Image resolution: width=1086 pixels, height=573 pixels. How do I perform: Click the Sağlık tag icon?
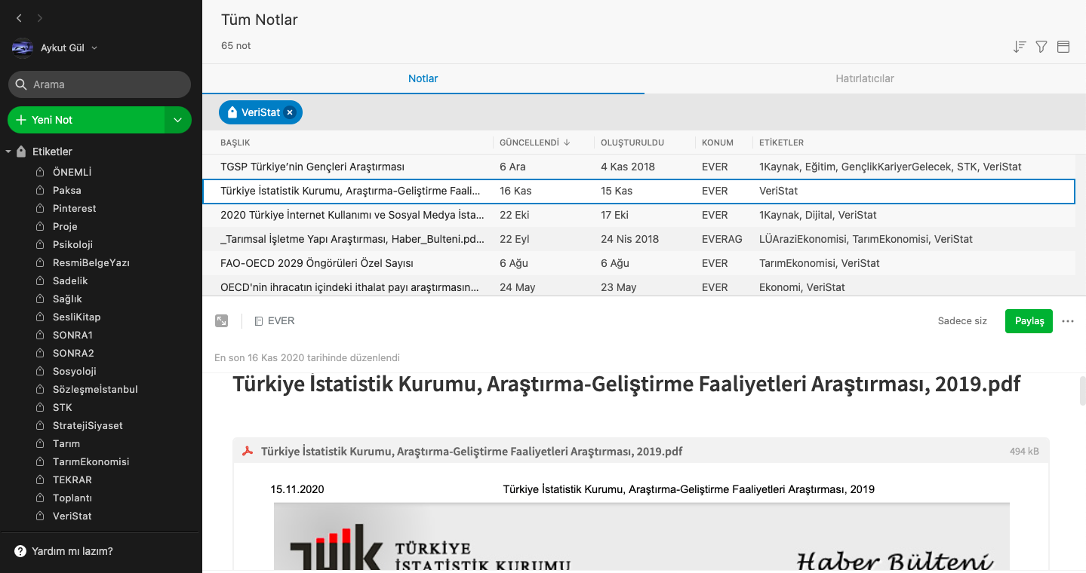pos(41,299)
